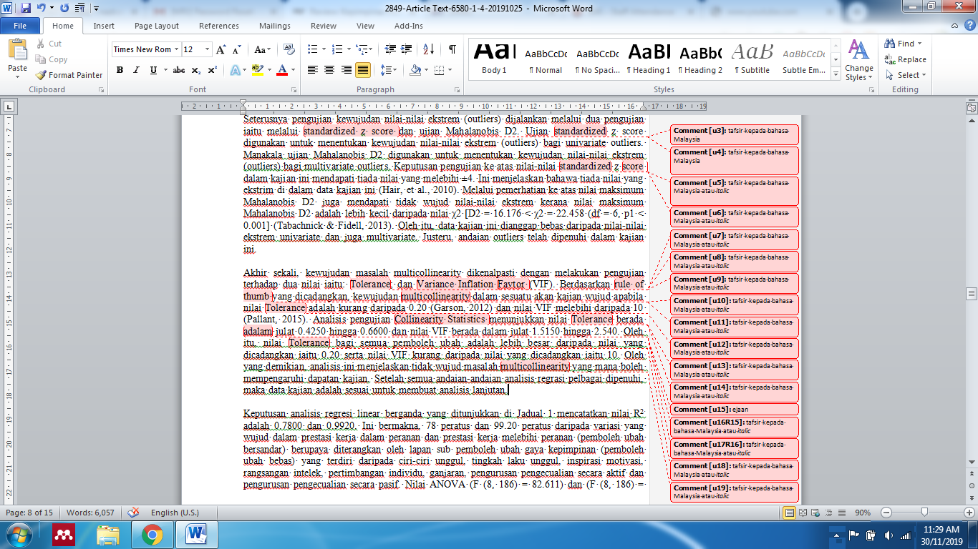
Task: Open the Page Layout tab
Action: click(x=157, y=26)
